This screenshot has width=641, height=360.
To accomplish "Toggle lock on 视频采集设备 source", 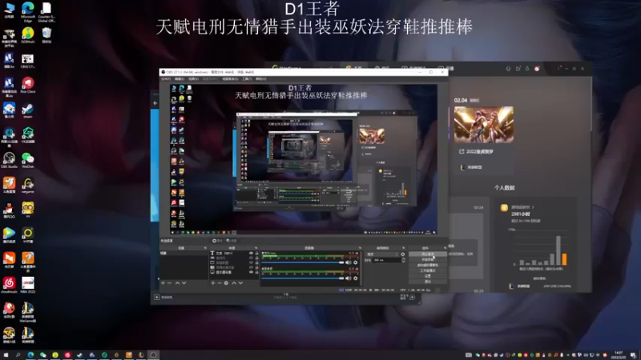I will pos(256,267).
